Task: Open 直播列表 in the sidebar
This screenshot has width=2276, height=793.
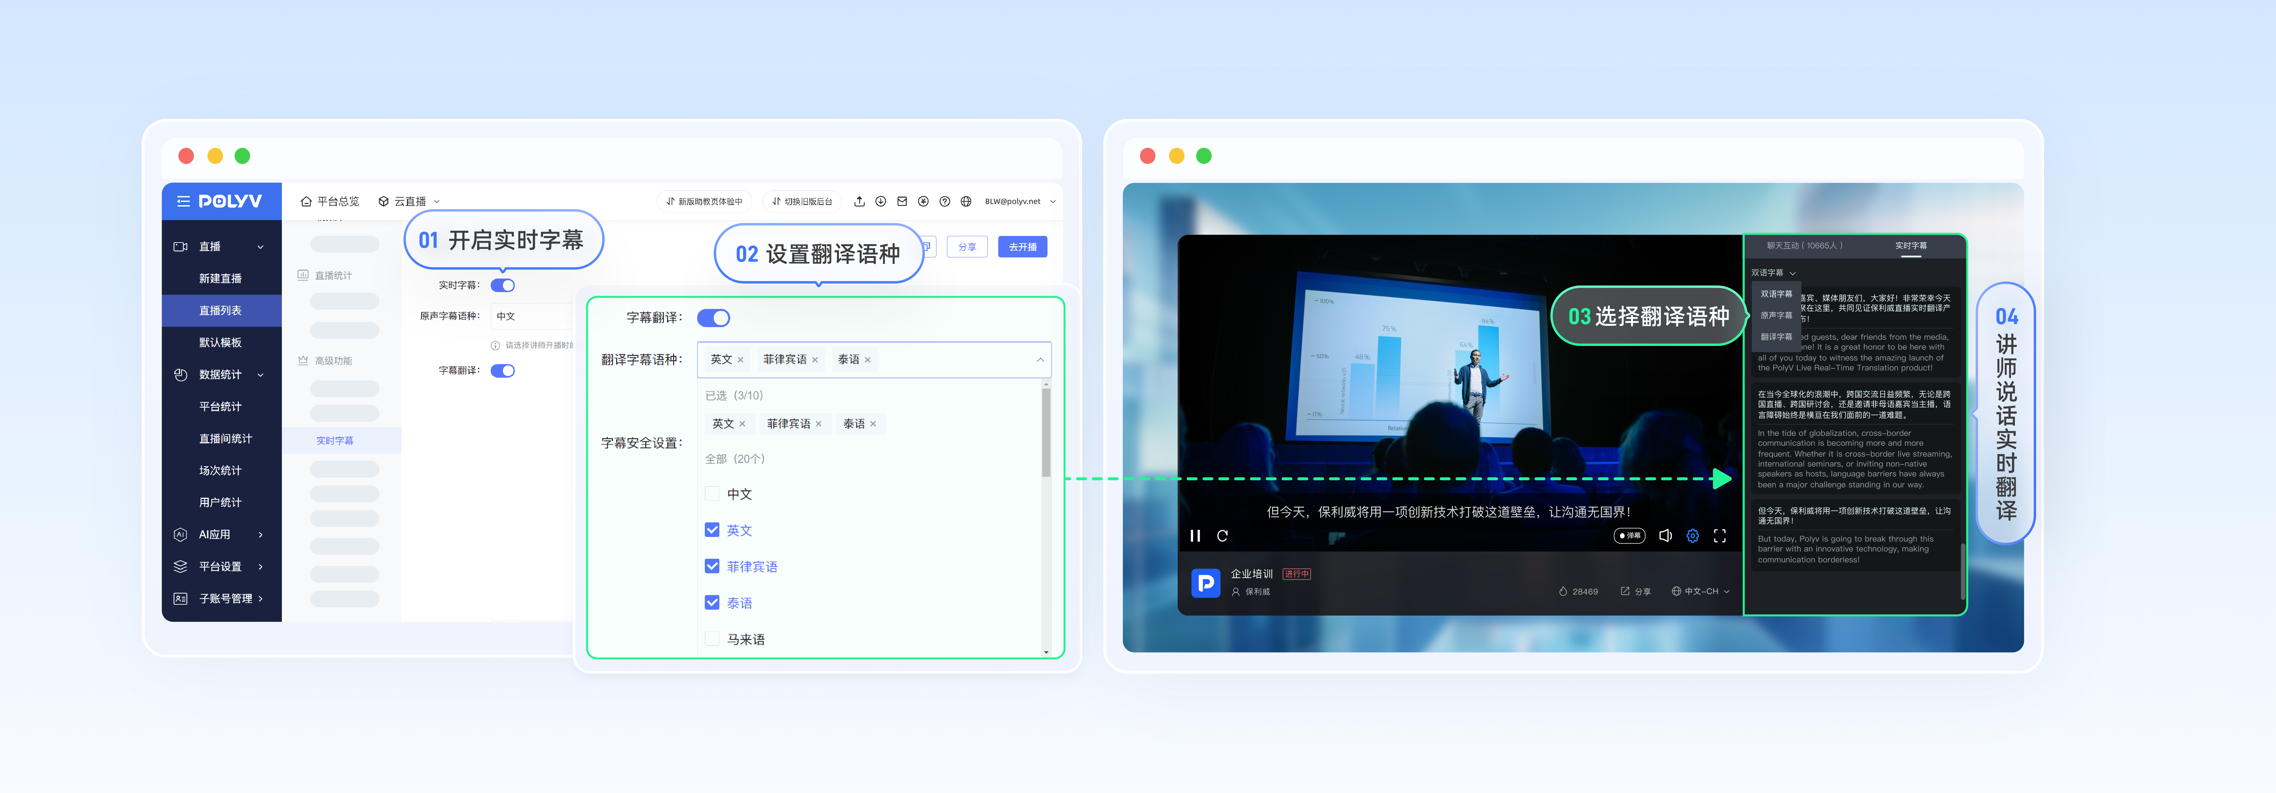Action: [220, 311]
